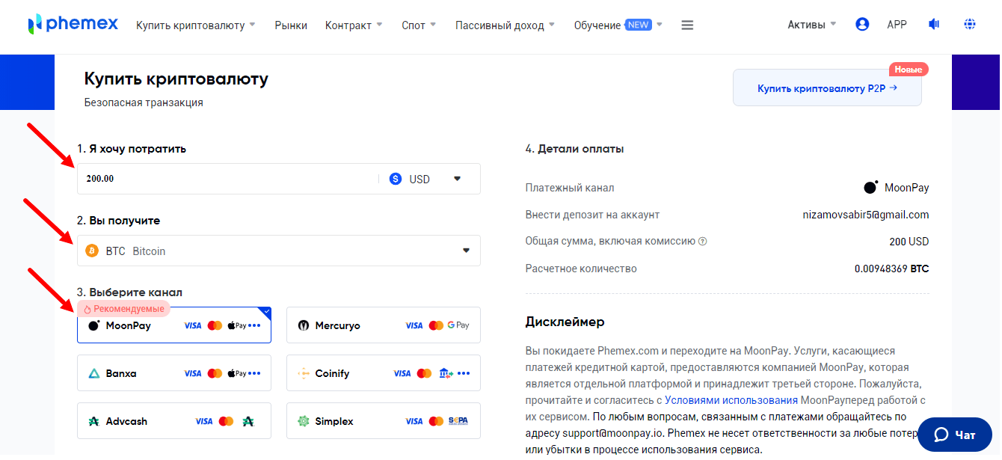Click three dots on Coinify payment methods
Image resolution: width=1002 pixels, height=460 pixels.
pyautogui.click(x=464, y=373)
